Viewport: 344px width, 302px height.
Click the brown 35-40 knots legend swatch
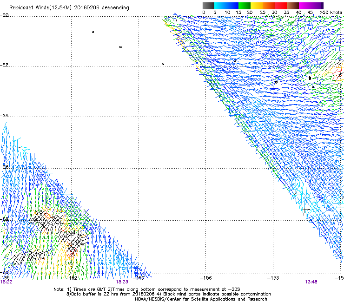[293, 6]
